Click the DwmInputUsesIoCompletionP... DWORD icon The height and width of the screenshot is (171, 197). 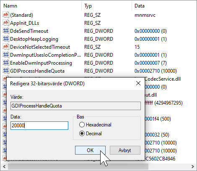pyautogui.click(x=6, y=55)
